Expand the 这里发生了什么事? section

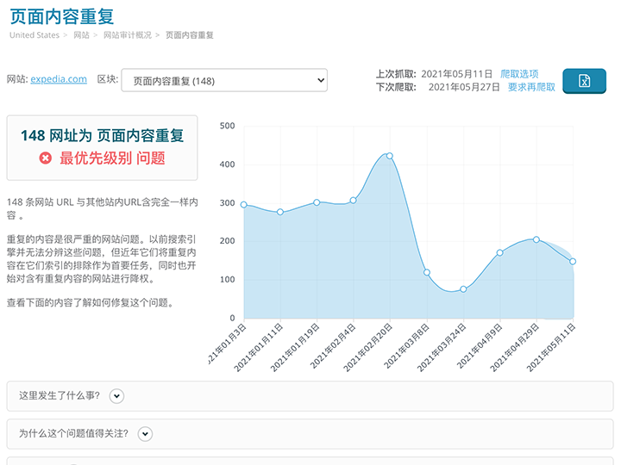click(117, 396)
